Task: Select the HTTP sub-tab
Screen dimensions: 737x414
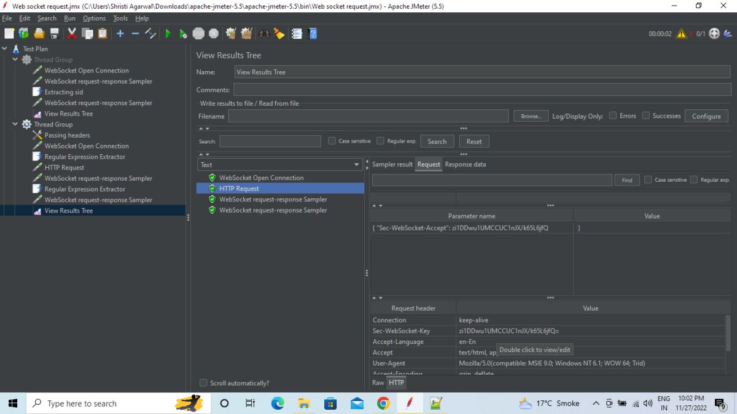Action: point(396,382)
